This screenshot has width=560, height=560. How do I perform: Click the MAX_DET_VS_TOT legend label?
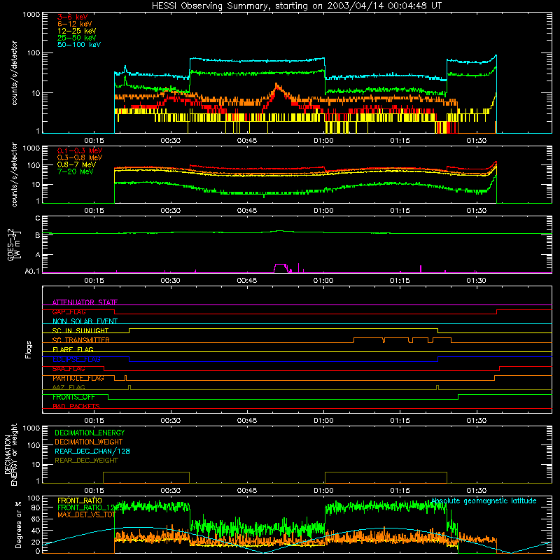(x=86, y=514)
